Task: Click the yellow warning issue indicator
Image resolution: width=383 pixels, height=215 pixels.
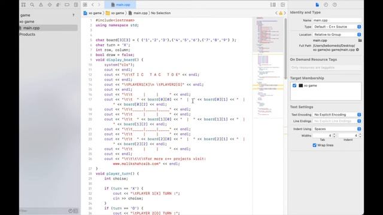Action: [281, 13]
